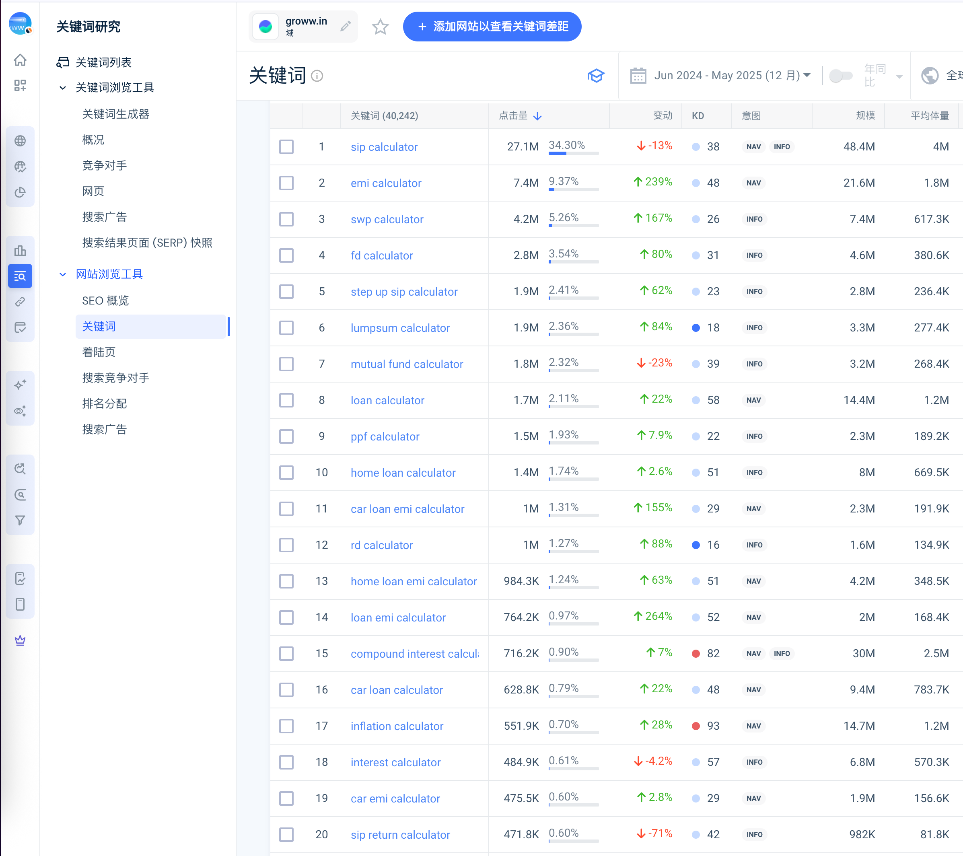This screenshot has height=856, width=963.
Task: Open the swp calculator keyword link
Action: (387, 219)
